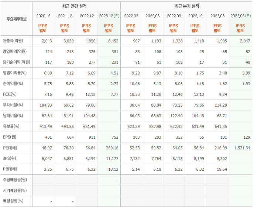This screenshot has height=208, width=254.
Task: Click the 18.12 PBR value
Action: [113, 169]
